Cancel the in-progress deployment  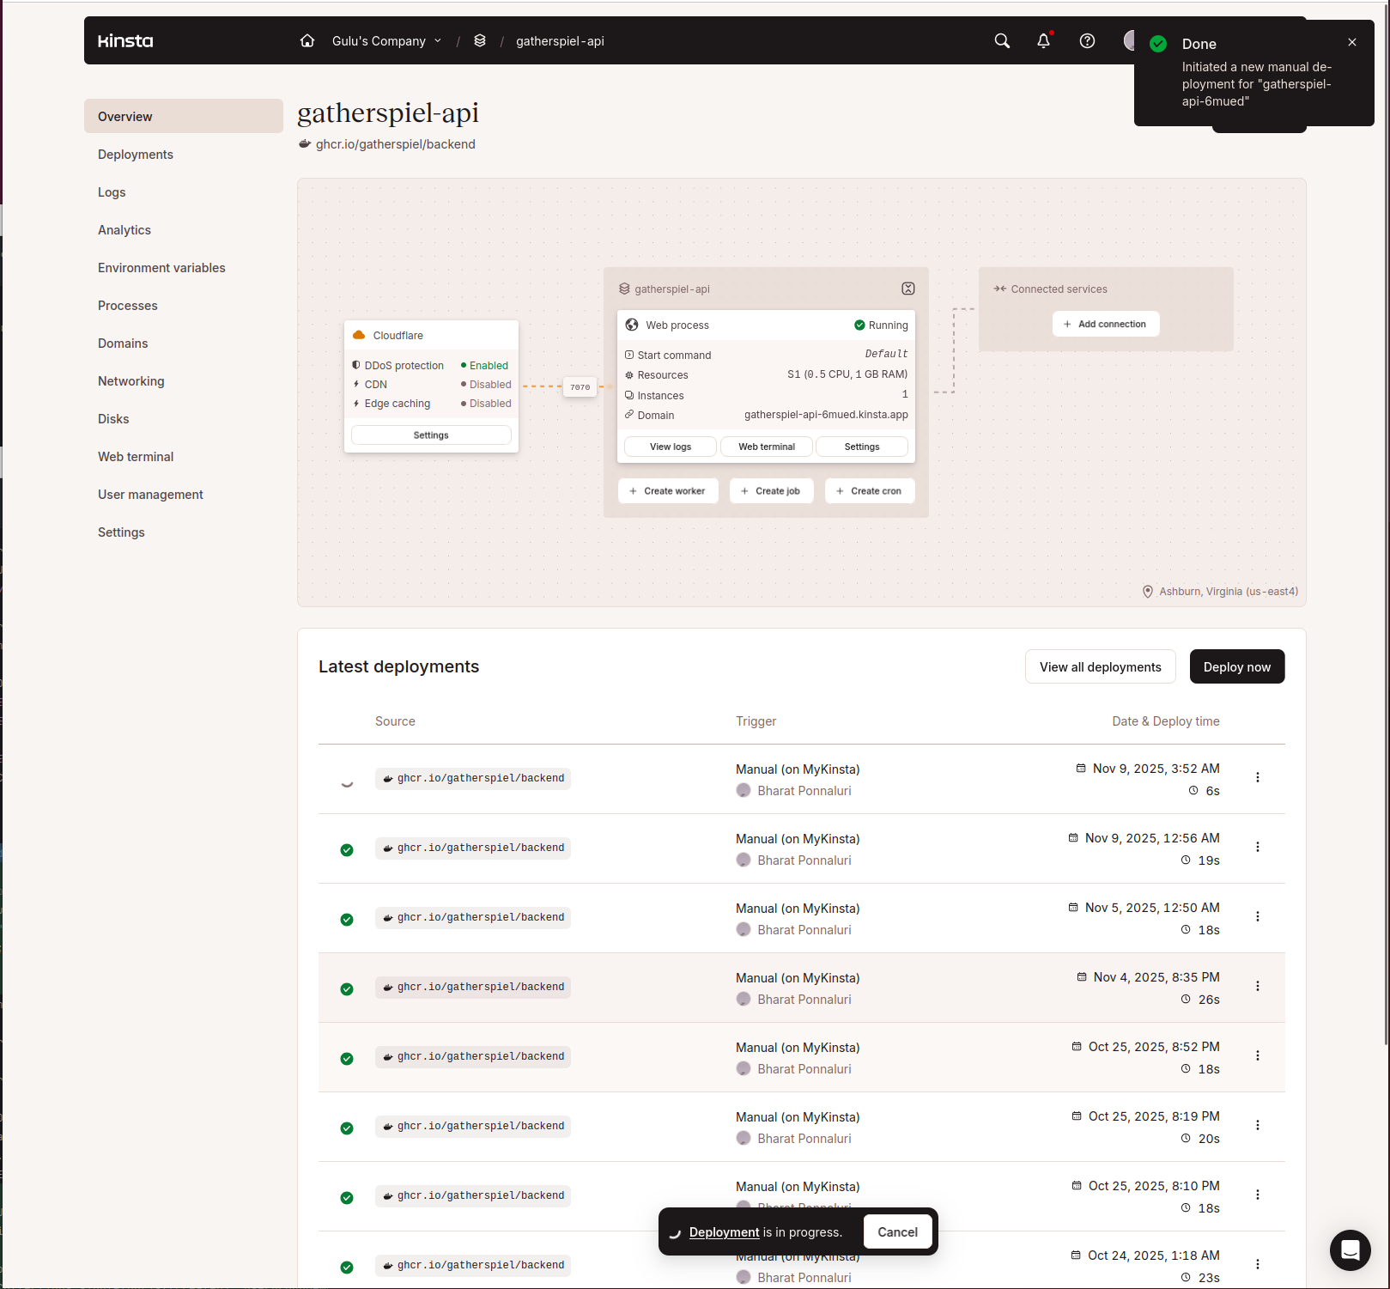click(x=897, y=1232)
